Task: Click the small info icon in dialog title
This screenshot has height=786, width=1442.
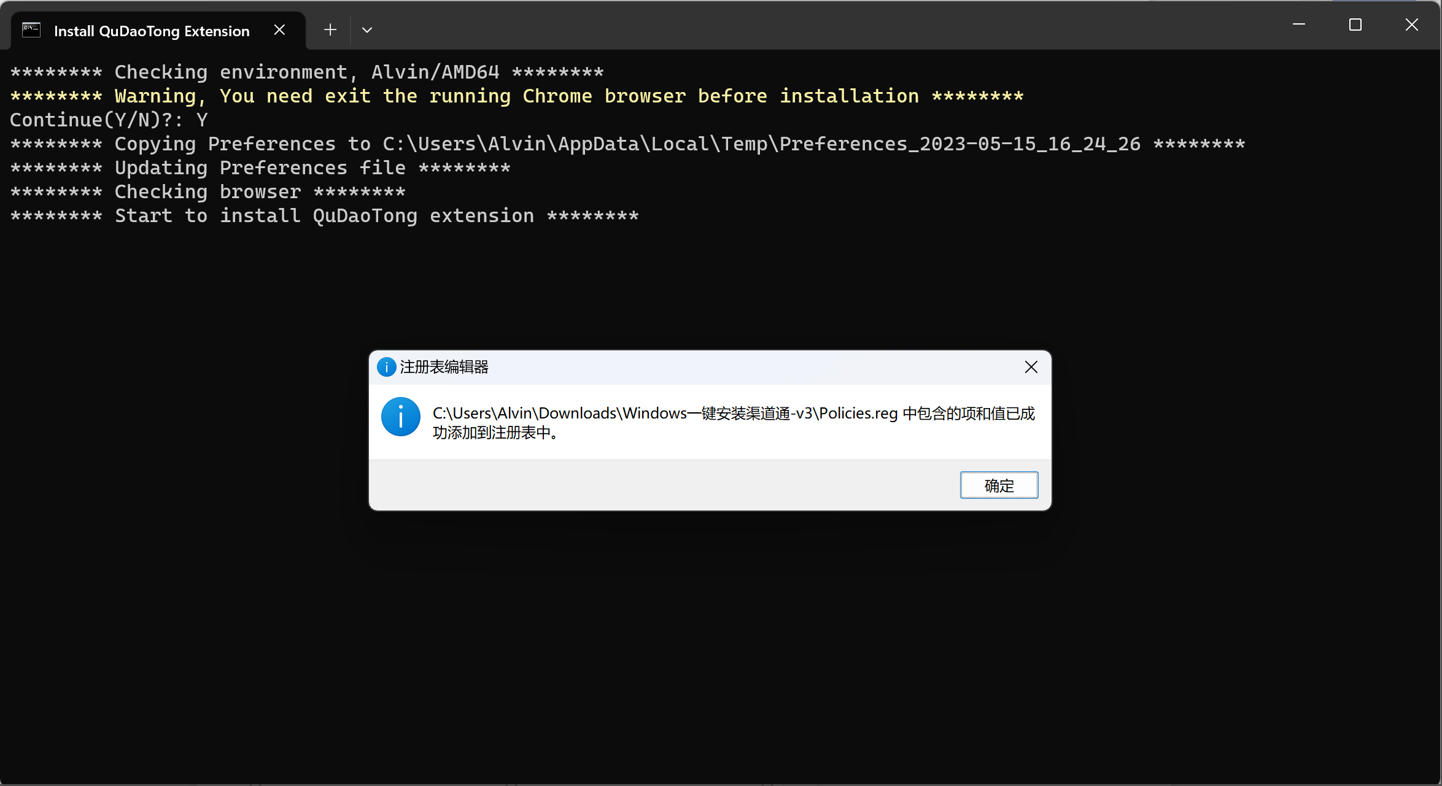Action: [x=386, y=367]
